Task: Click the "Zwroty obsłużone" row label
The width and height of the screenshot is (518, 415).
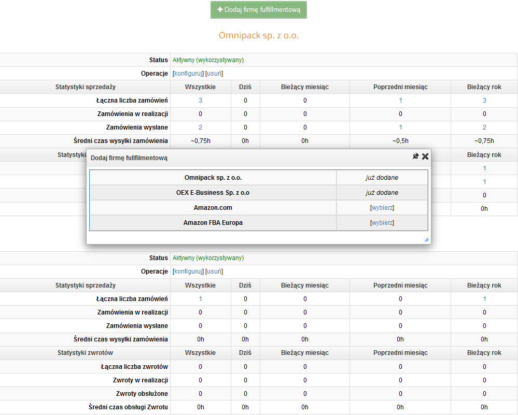Action: [142, 394]
